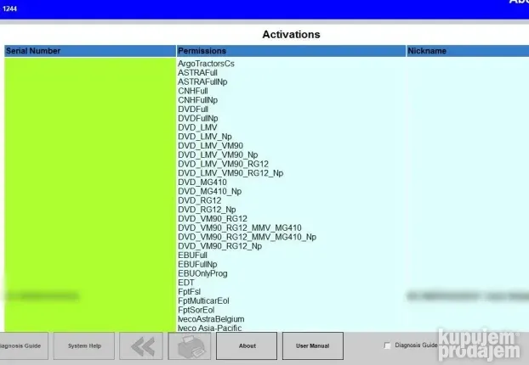Select the DVD_LMV_VM90_RG12_Np permission entry
The width and height of the screenshot is (529, 365).
tap(230, 173)
